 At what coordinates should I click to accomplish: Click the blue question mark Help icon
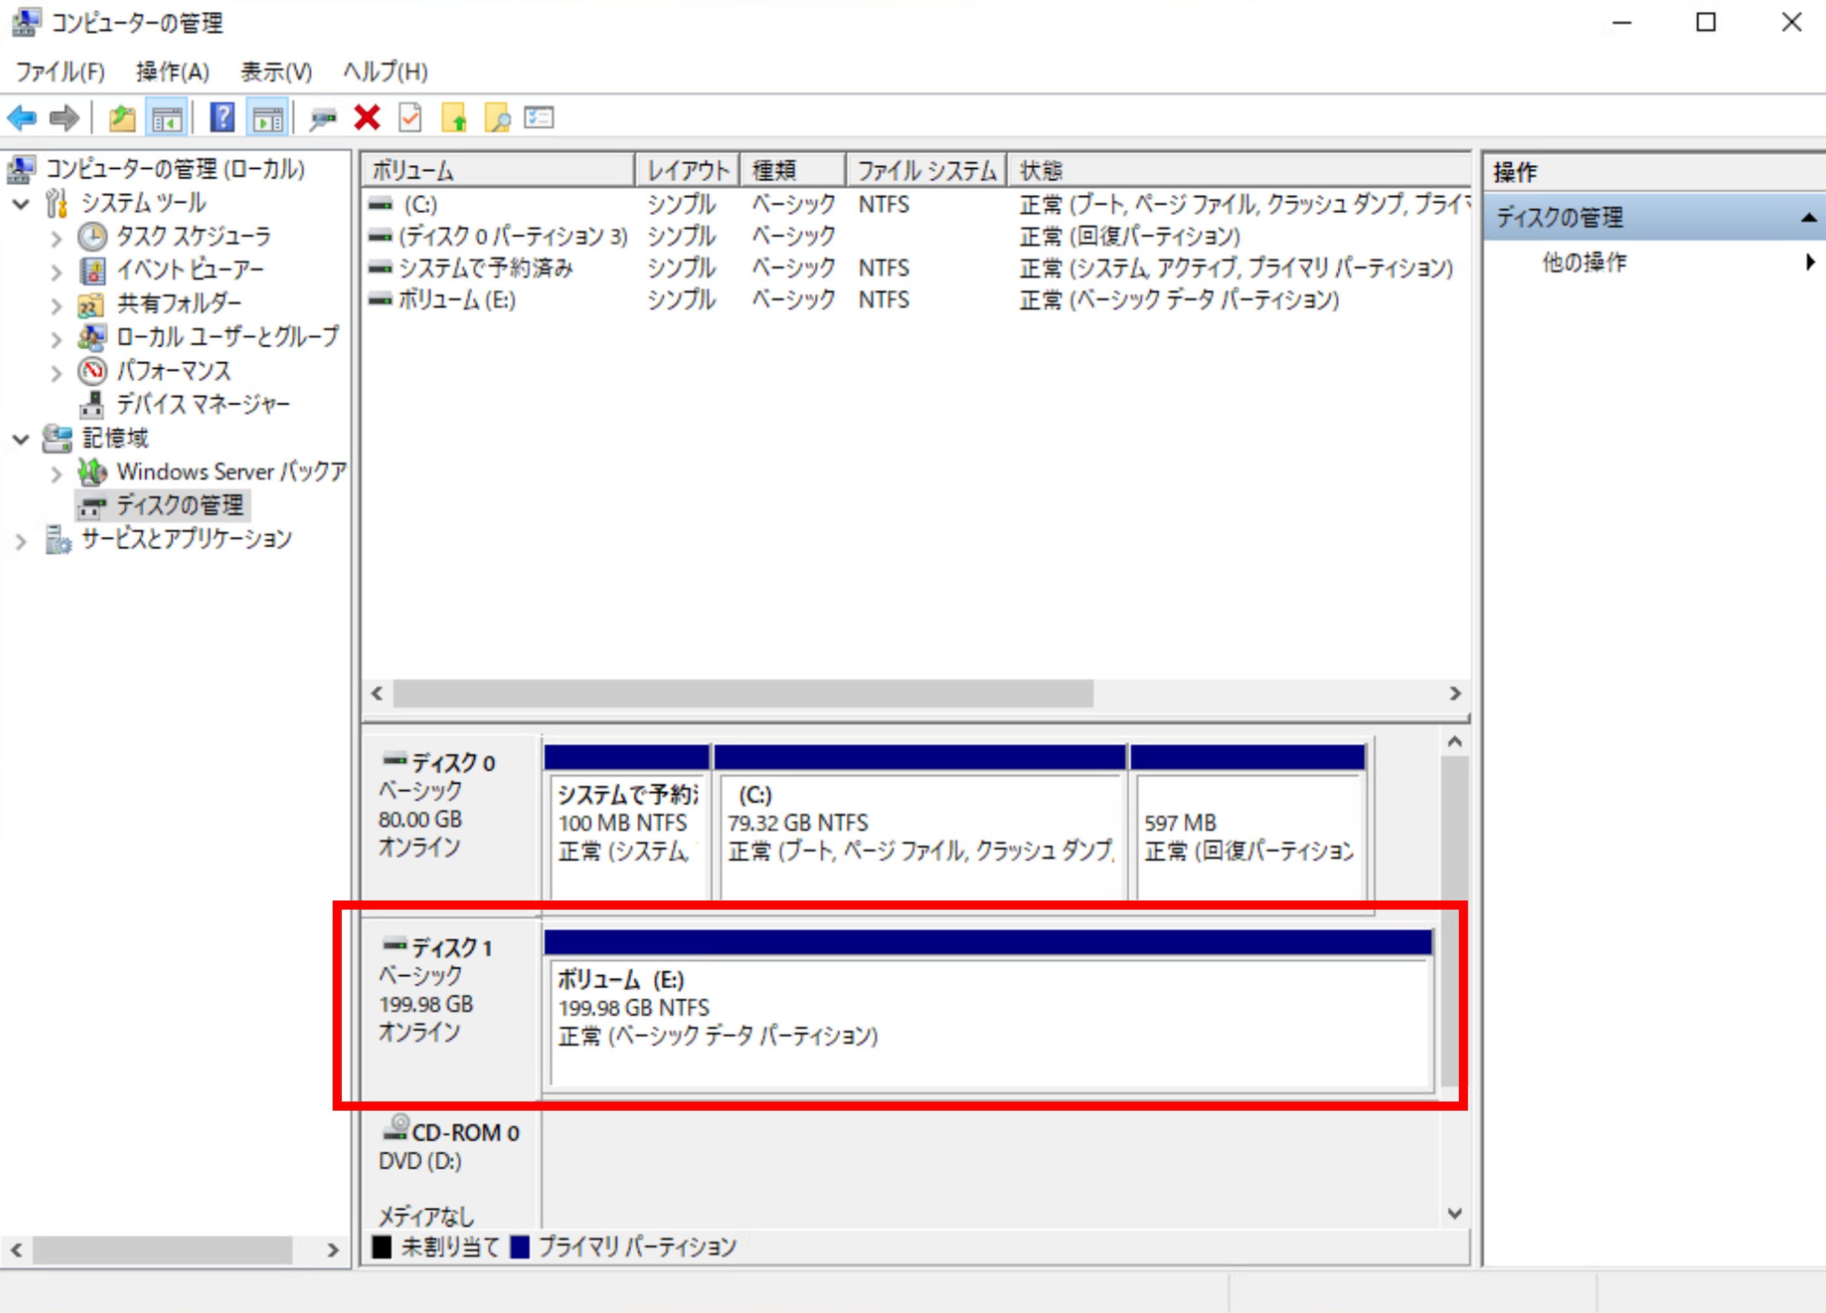click(x=222, y=118)
